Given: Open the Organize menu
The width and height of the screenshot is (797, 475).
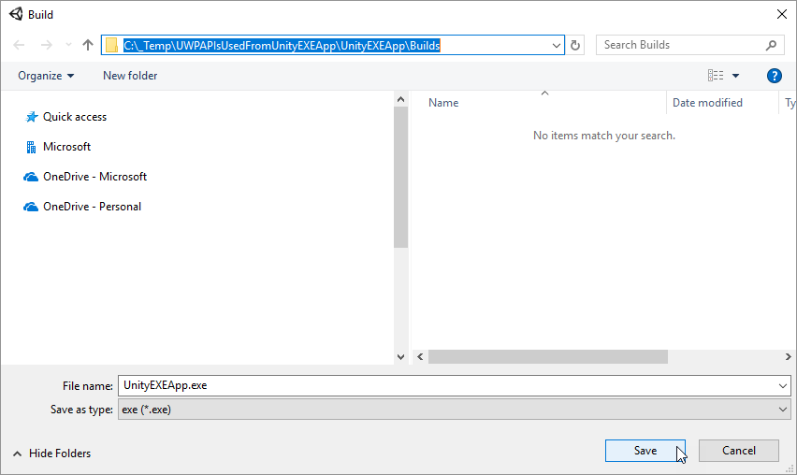Looking at the screenshot, I should 46,76.
